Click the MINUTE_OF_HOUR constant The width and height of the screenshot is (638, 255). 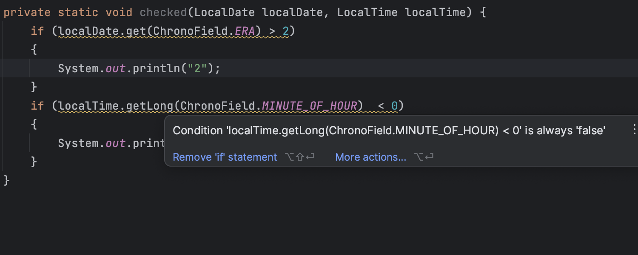[309, 105]
